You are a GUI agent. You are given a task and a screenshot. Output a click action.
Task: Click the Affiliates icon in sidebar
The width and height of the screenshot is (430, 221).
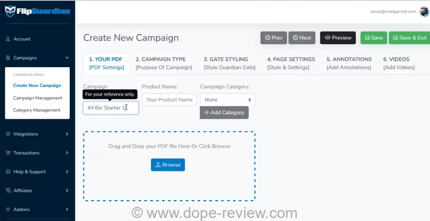coord(8,191)
